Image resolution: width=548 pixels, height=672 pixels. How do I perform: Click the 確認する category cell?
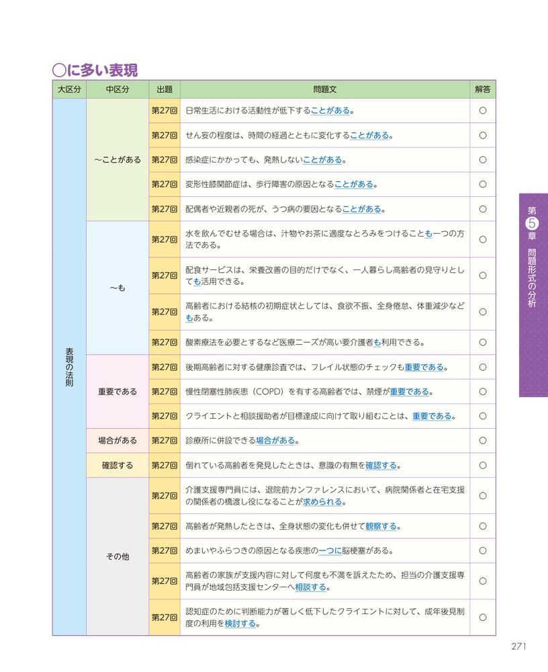118,466
